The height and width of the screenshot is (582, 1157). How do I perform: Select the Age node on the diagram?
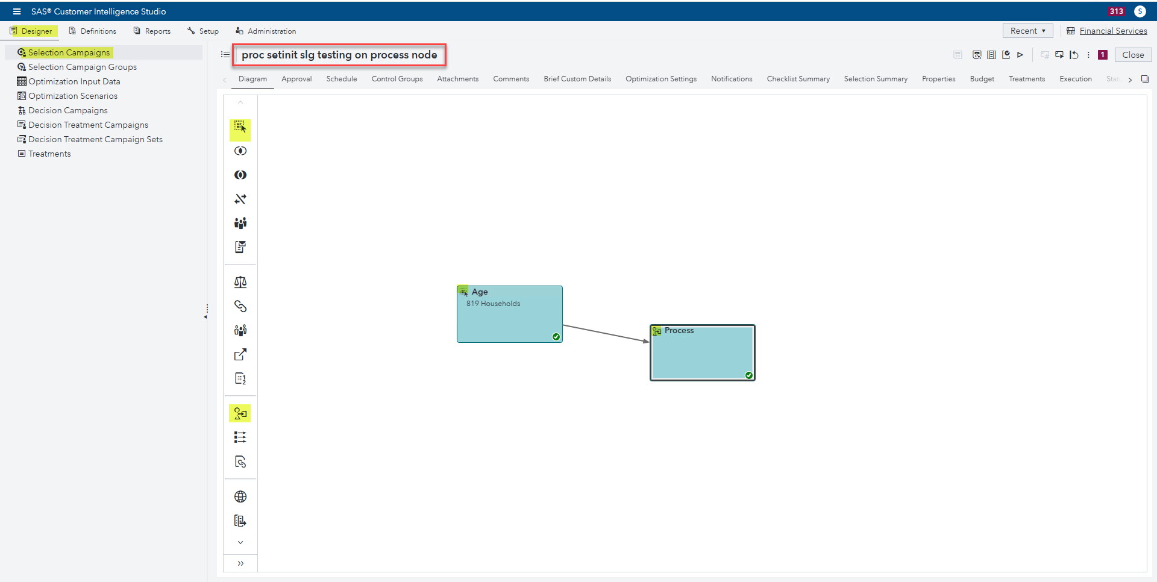click(510, 314)
